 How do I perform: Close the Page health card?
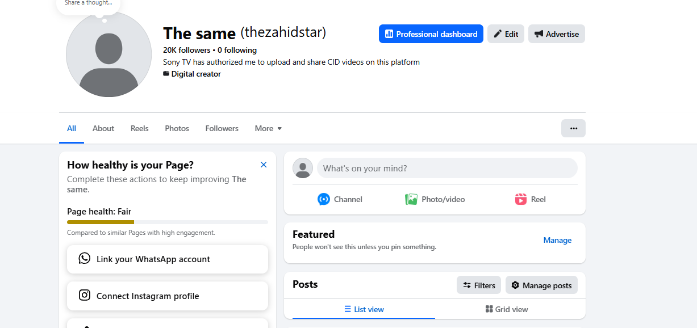click(264, 165)
